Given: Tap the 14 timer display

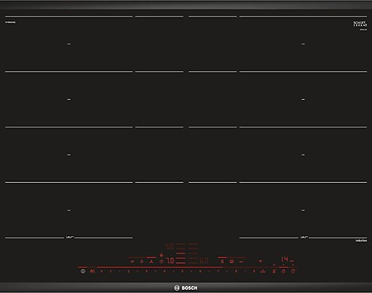Looking at the screenshot, I should coord(284,259).
